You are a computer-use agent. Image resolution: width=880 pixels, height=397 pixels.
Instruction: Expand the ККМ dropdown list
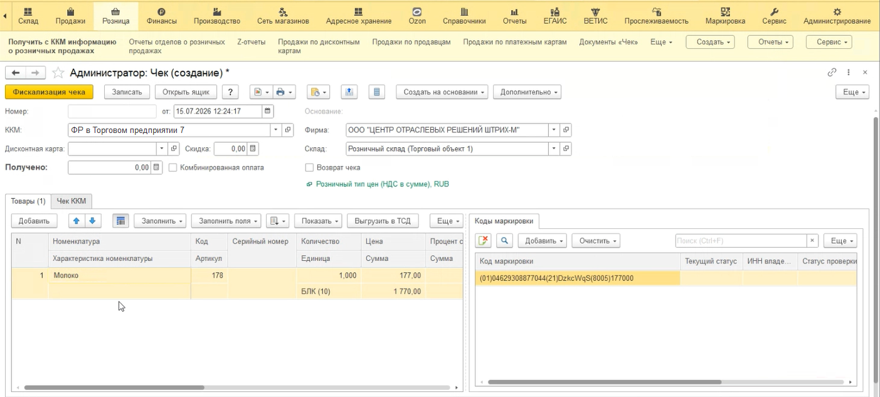276,130
